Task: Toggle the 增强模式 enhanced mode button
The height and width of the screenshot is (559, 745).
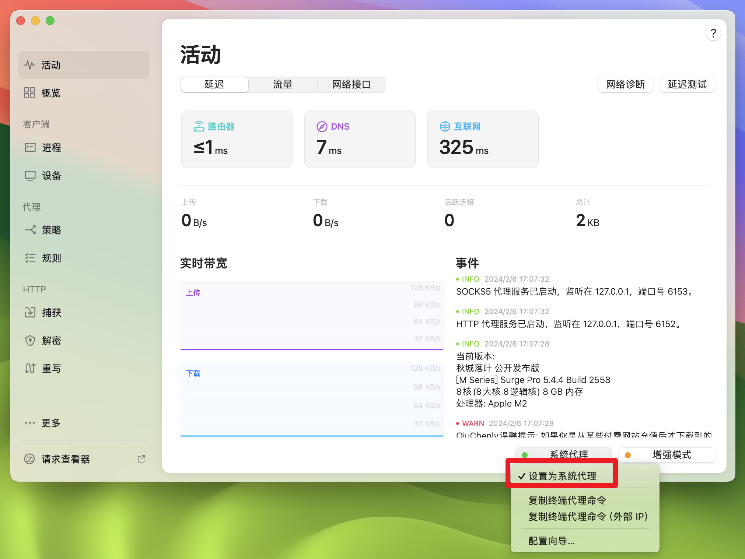Action: pos(667,455)
